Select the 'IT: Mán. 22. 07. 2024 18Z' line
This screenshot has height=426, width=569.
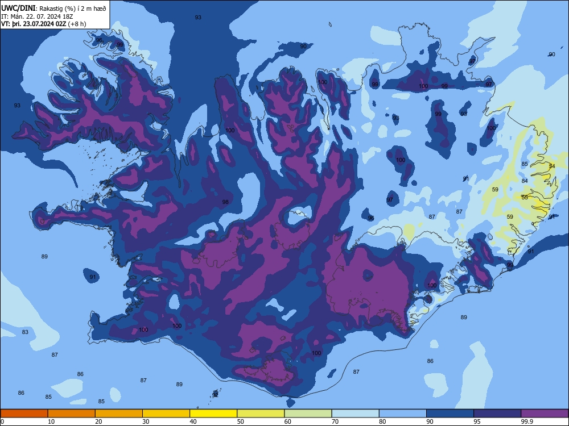point(37,16)
